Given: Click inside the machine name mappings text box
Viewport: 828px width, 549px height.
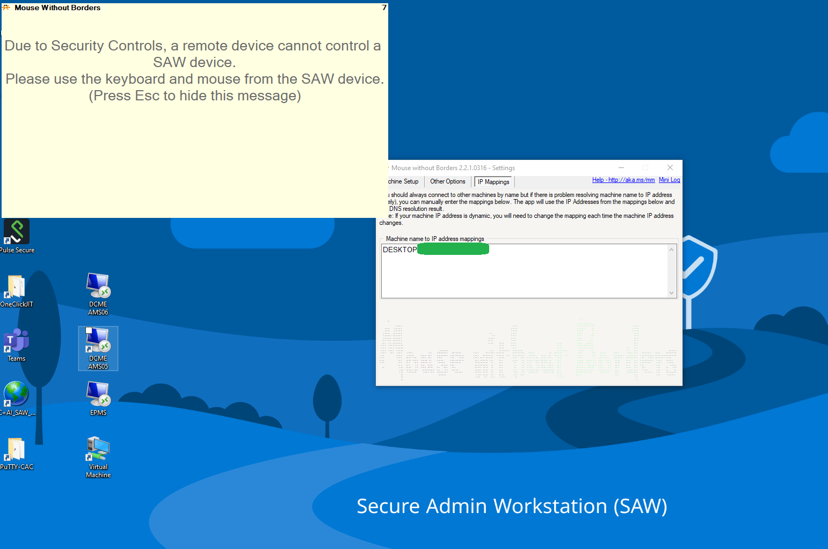Looking at the screenshot, I should (525, 271).
